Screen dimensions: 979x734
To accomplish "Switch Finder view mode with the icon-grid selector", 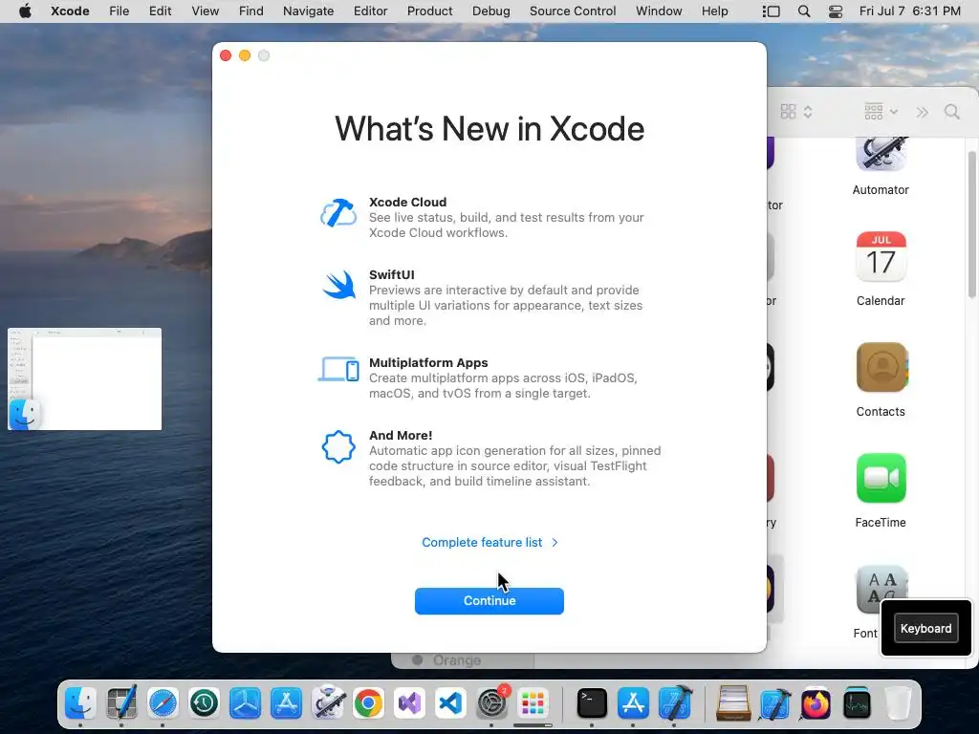I will [796, 112].
